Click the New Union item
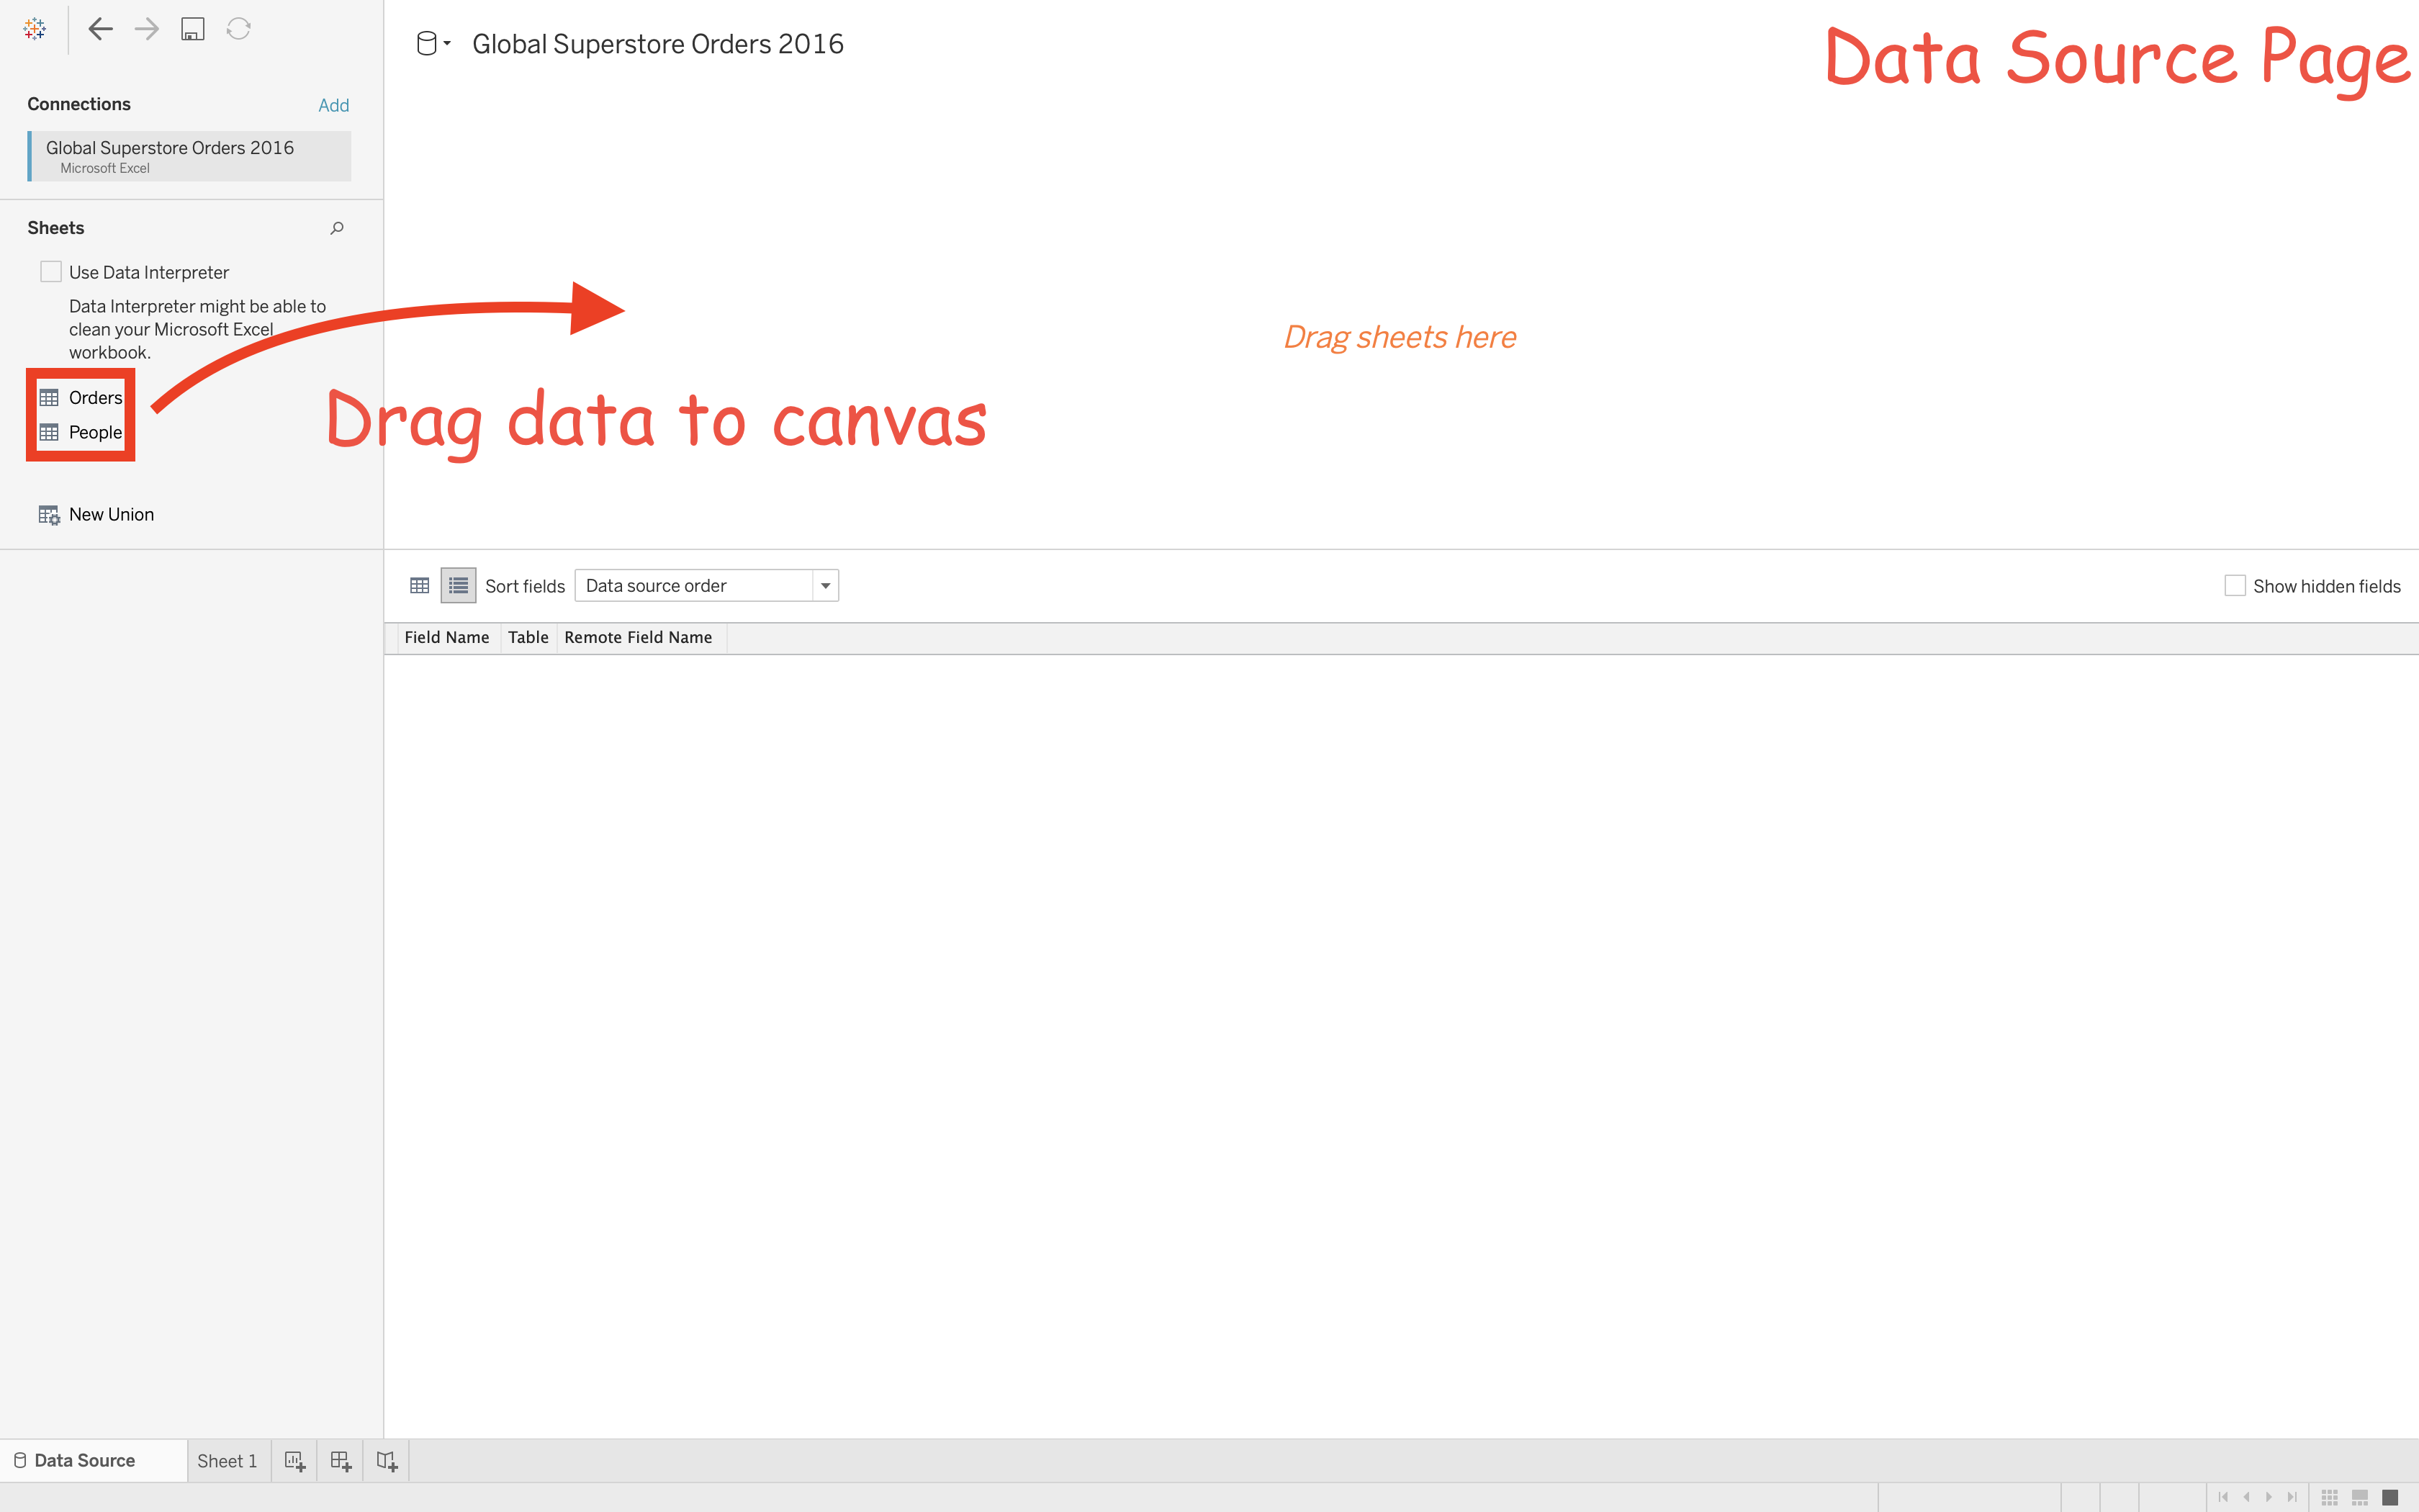This screenshot has width=2419, height=1512. coord(110,515)
